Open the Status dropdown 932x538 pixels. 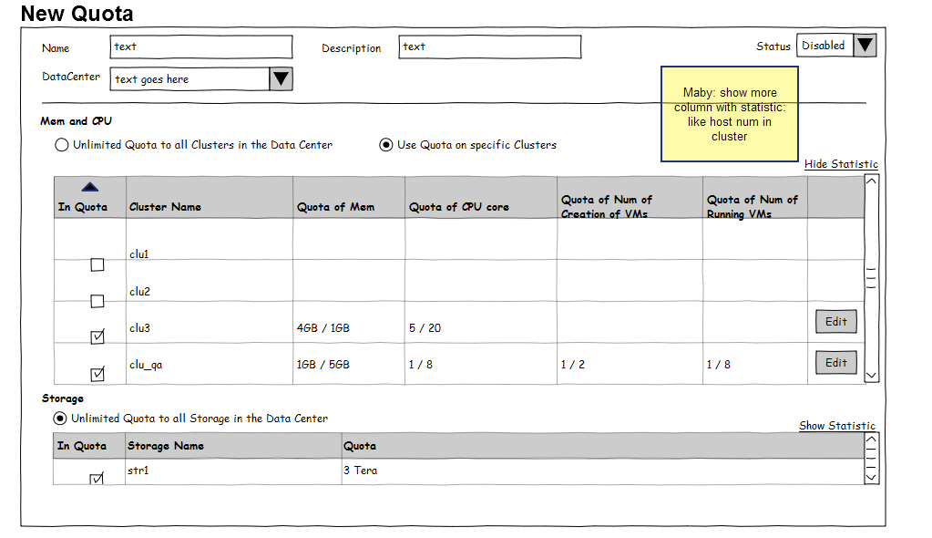coord(864,46)
